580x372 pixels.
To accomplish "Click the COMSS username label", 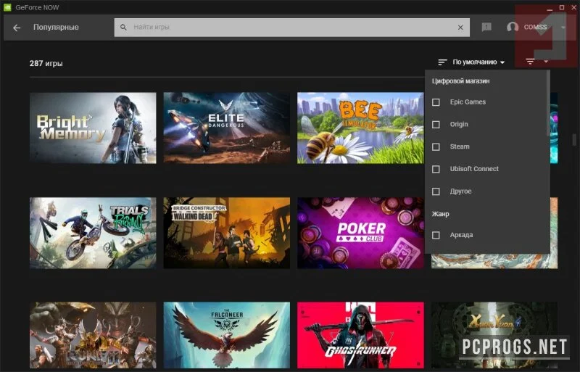I will pyautogui.click(x=535, y=27).
